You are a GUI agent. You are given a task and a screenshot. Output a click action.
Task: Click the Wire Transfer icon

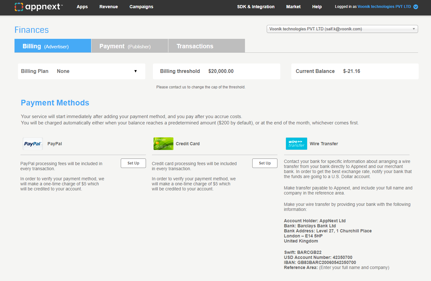coord(296,144)
